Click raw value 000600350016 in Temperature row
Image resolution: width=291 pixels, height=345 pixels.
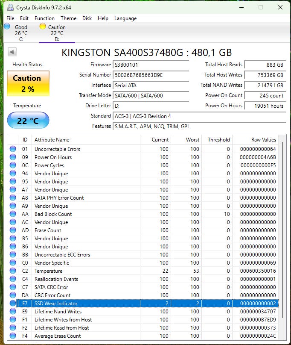tap(258, 271)
